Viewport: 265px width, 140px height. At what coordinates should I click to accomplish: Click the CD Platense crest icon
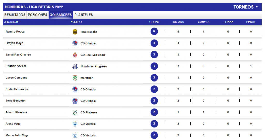[x=75, y=112]
